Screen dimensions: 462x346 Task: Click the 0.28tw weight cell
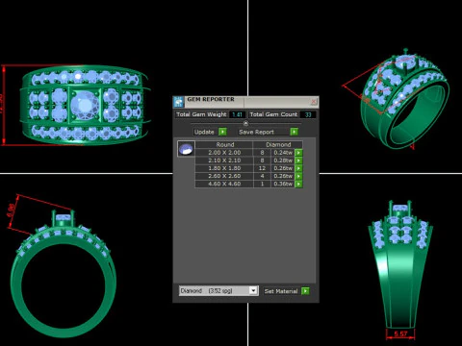[283, 161]
